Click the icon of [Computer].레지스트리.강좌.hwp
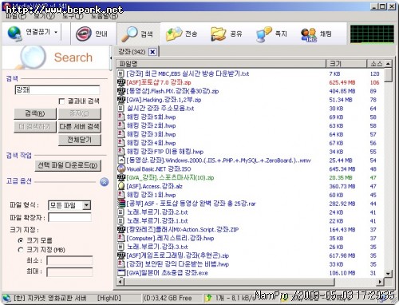Image resolution: width=399 pixels, height=305 pixels. [121, 238]
